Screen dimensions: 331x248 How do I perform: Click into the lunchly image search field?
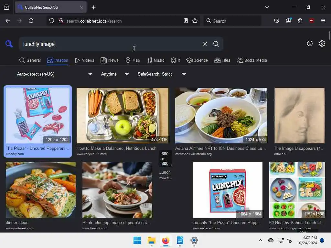click(110, 44)
